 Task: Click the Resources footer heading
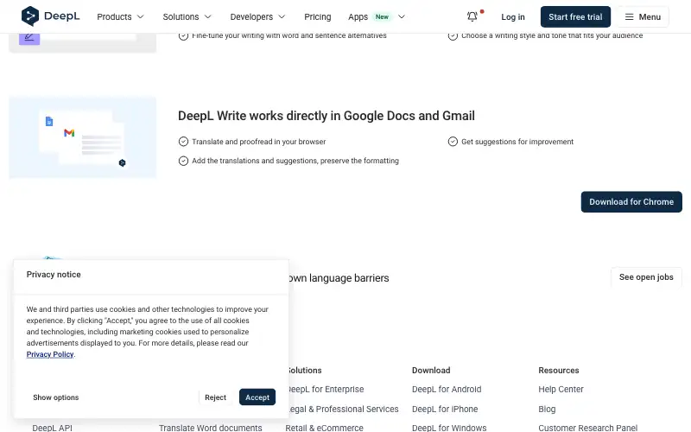coord(558,371)
